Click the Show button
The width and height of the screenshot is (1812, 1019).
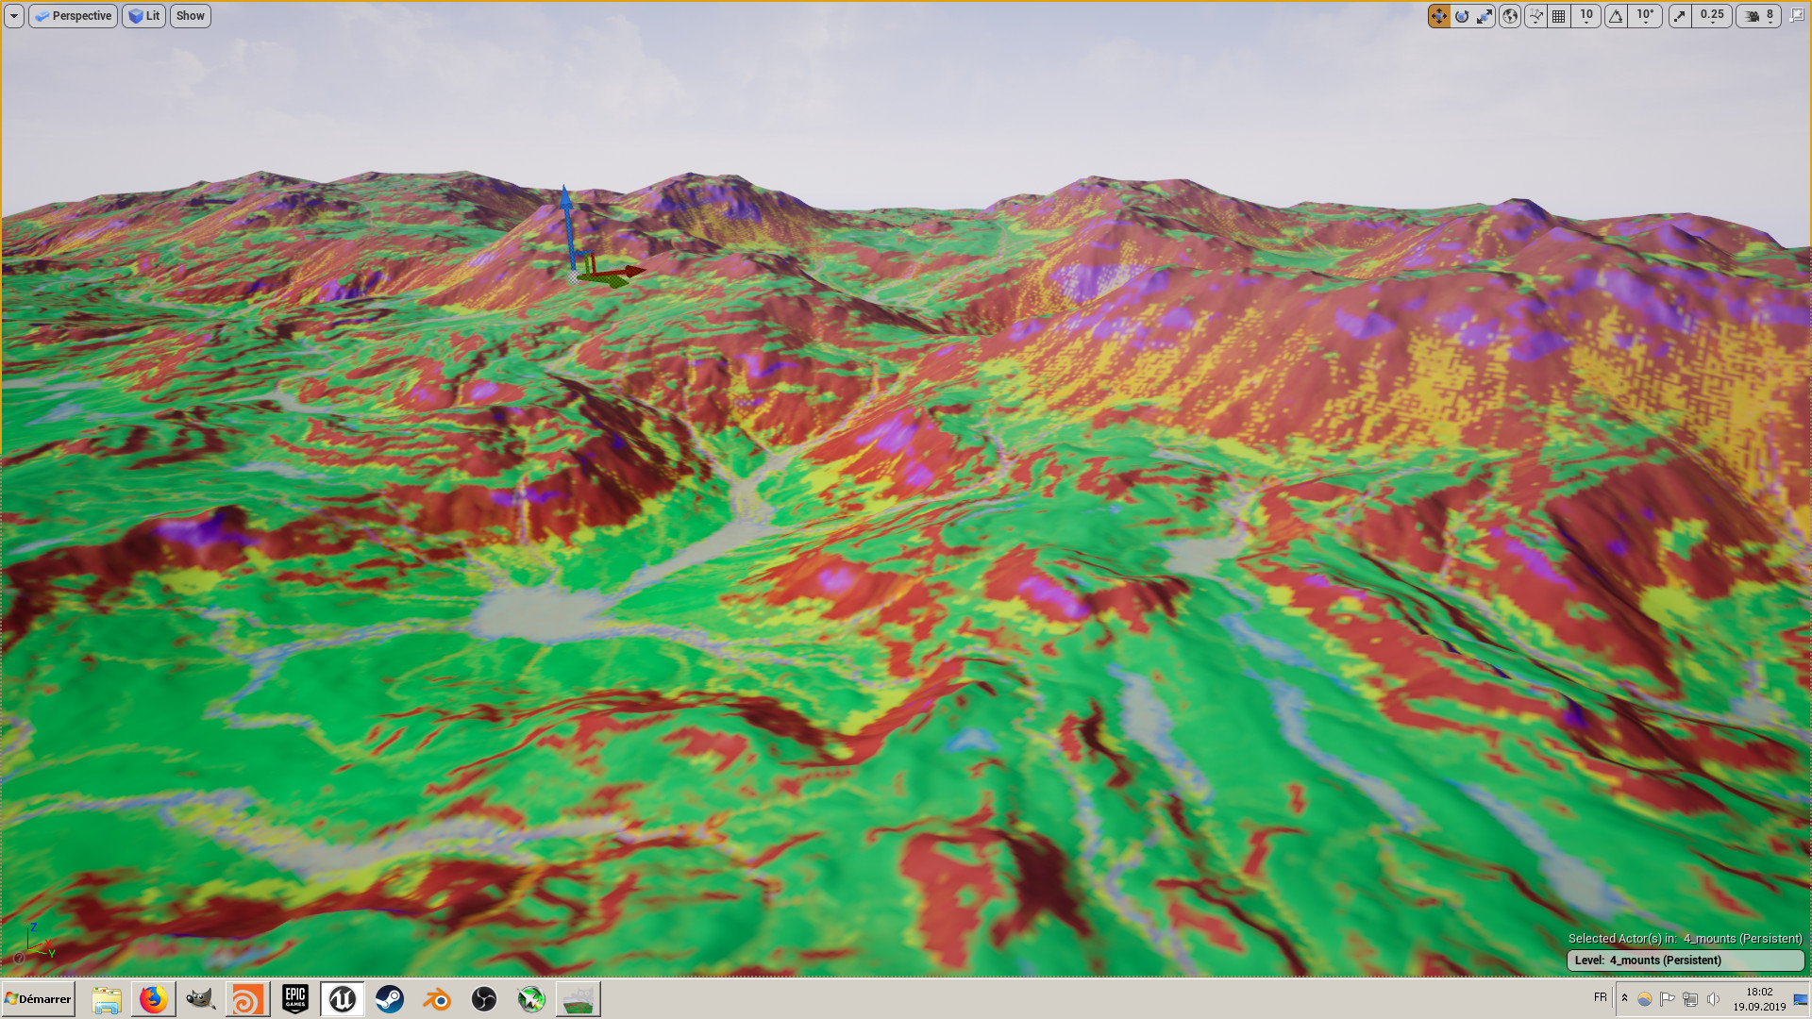(x=190, y=16)
